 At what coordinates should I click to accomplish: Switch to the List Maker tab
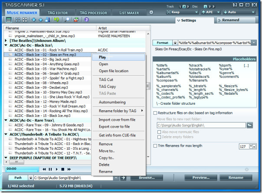[x=129, y=13]
